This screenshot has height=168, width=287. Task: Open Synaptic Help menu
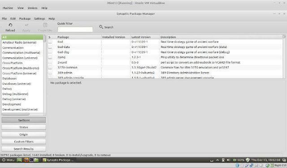pos(52,19)
